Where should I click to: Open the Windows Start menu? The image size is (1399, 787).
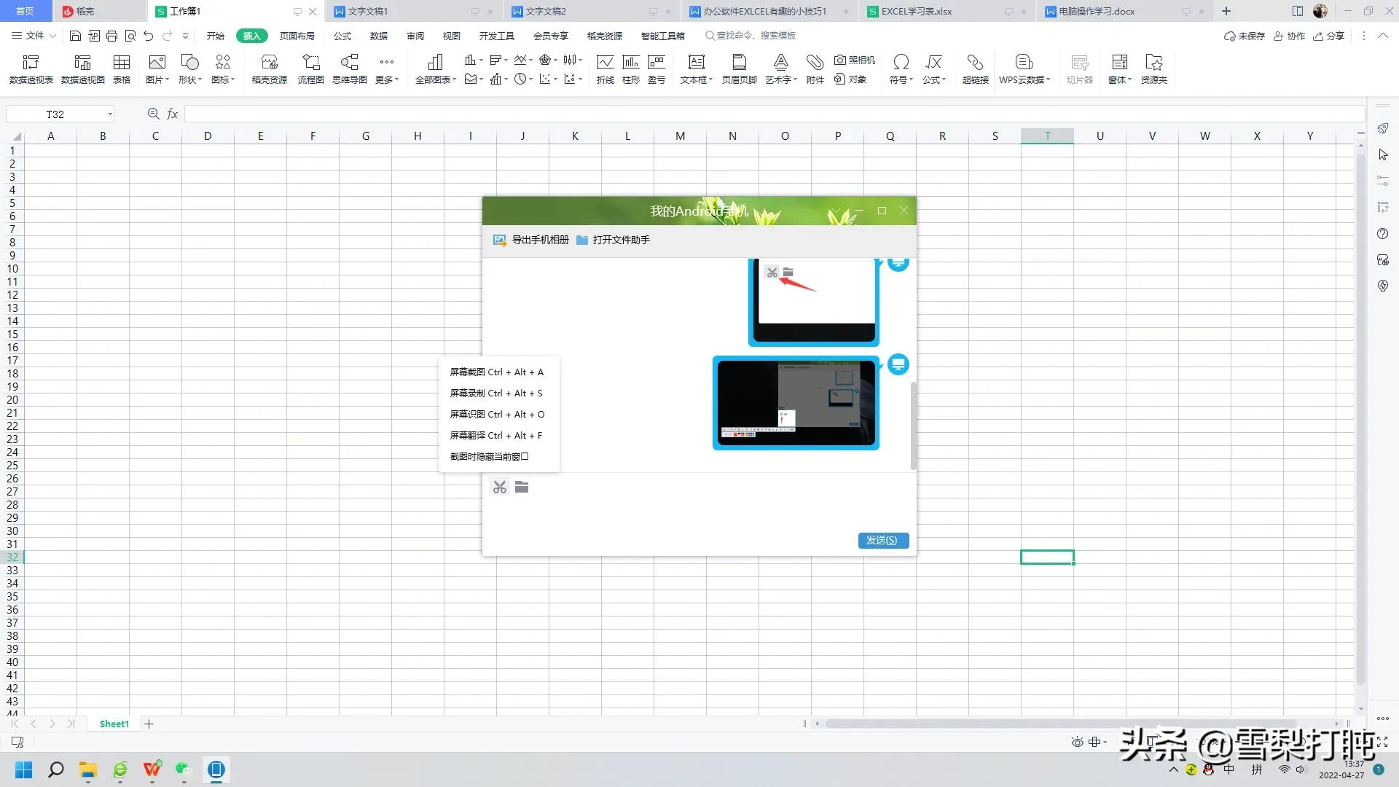pyautogui.click(x=23, y=770)
